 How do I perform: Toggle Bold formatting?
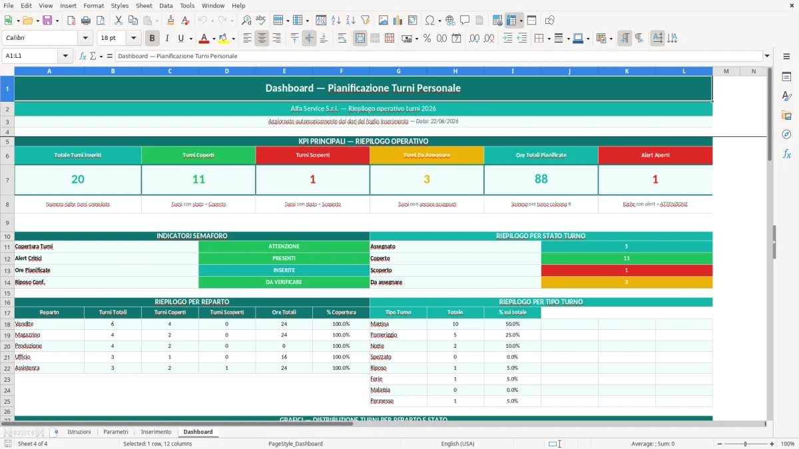152,39
